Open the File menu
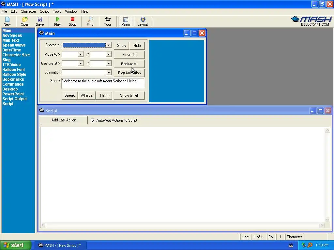Viewport: 334px width, 250px height. point(4,11)
